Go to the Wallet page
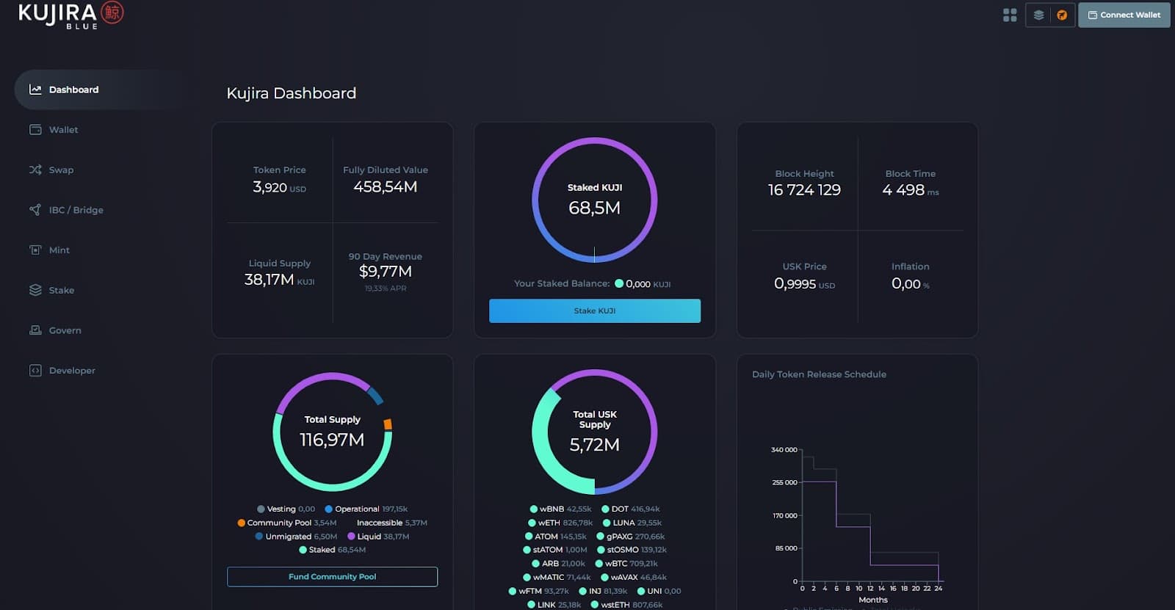 point(63,130)
